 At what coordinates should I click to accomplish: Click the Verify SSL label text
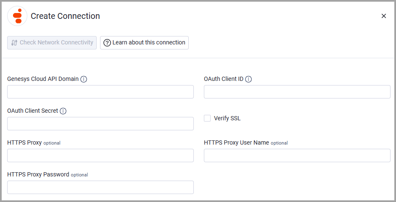click(x=227, y=118)
